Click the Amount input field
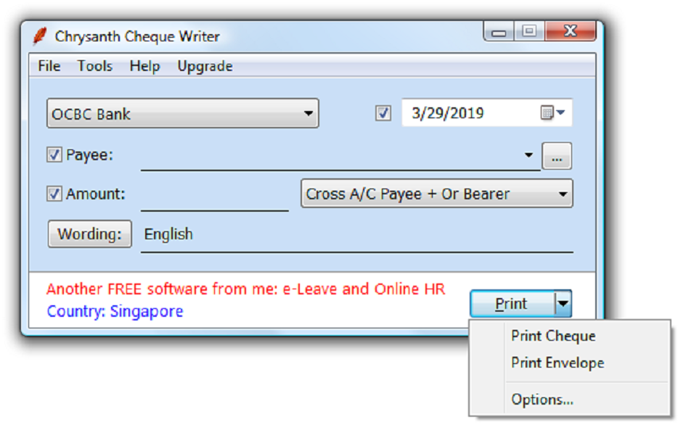This screenshot has height=435, width=686. pos(214,194)
